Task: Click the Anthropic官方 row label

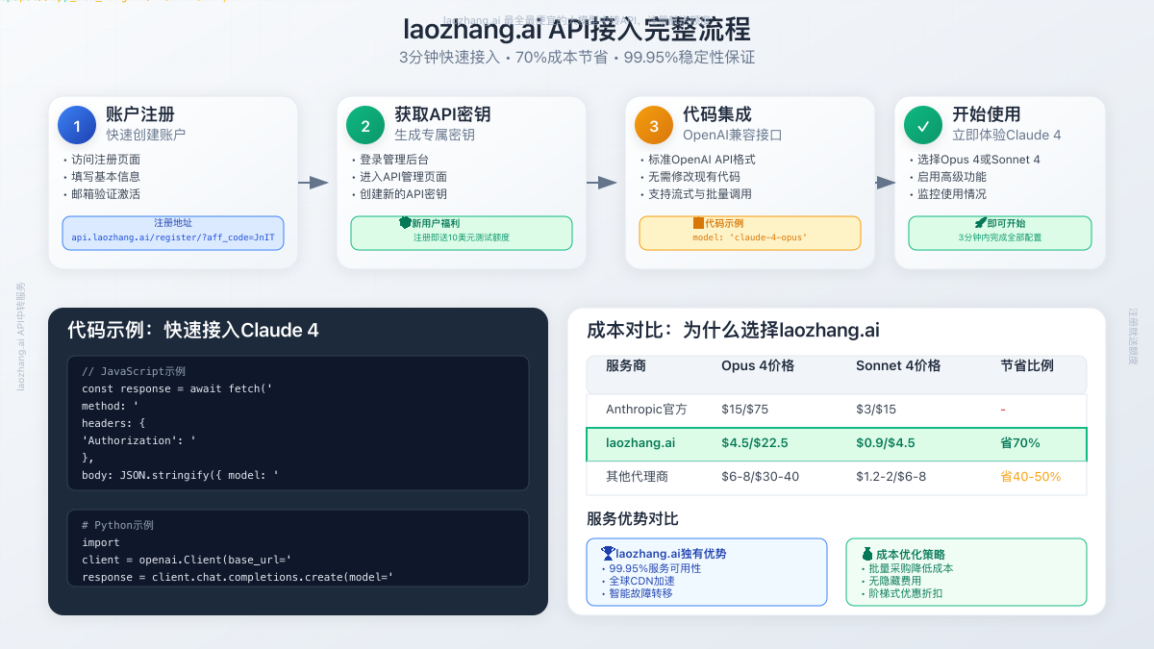Action: pos(646,410)
